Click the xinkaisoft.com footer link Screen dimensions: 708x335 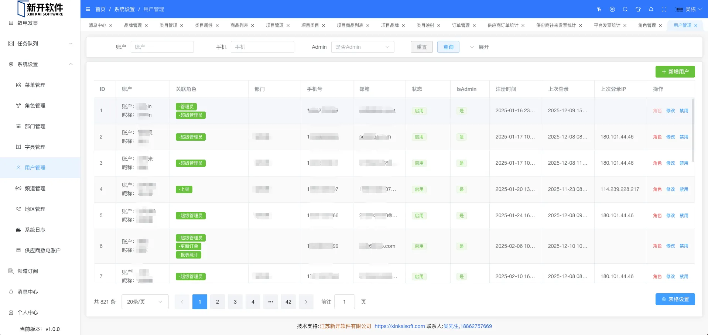pos(399,326)
